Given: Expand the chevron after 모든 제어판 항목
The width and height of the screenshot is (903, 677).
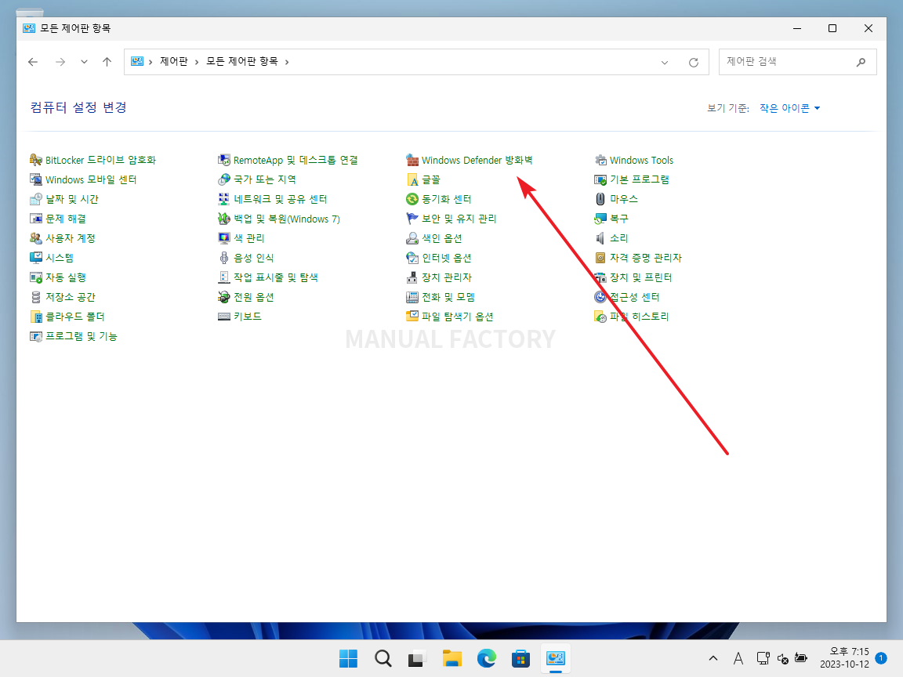Looking at the screenshot, I should (x=287, y=62).
